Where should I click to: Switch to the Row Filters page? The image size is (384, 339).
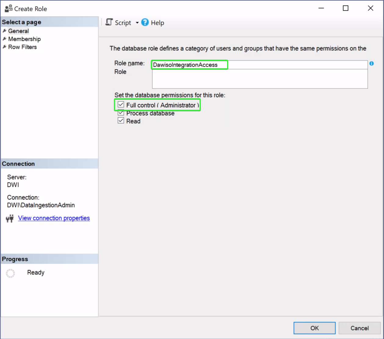tap(22, 47)
